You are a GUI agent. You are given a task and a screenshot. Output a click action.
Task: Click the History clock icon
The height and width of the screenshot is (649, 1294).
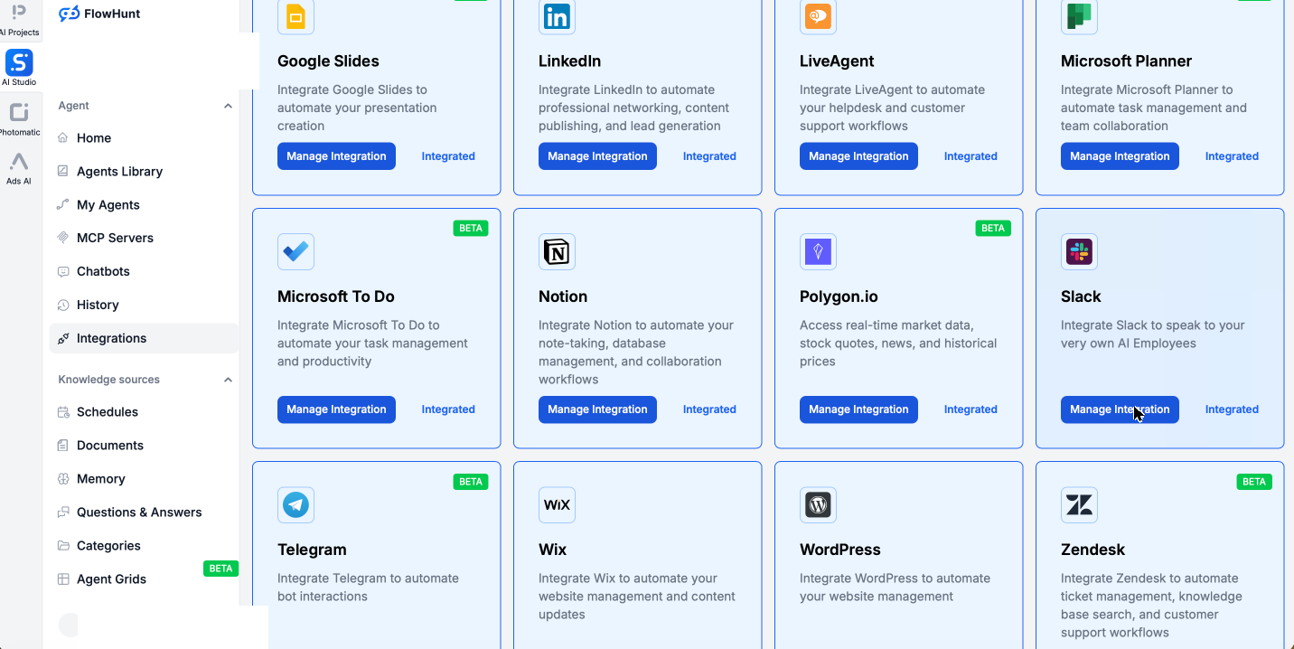tap(63, 305)
